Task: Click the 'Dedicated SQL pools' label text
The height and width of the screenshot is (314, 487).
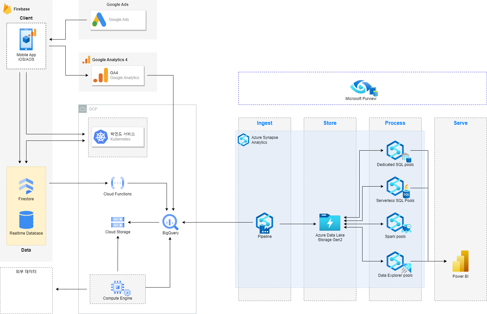Action: tap(395, 165)
